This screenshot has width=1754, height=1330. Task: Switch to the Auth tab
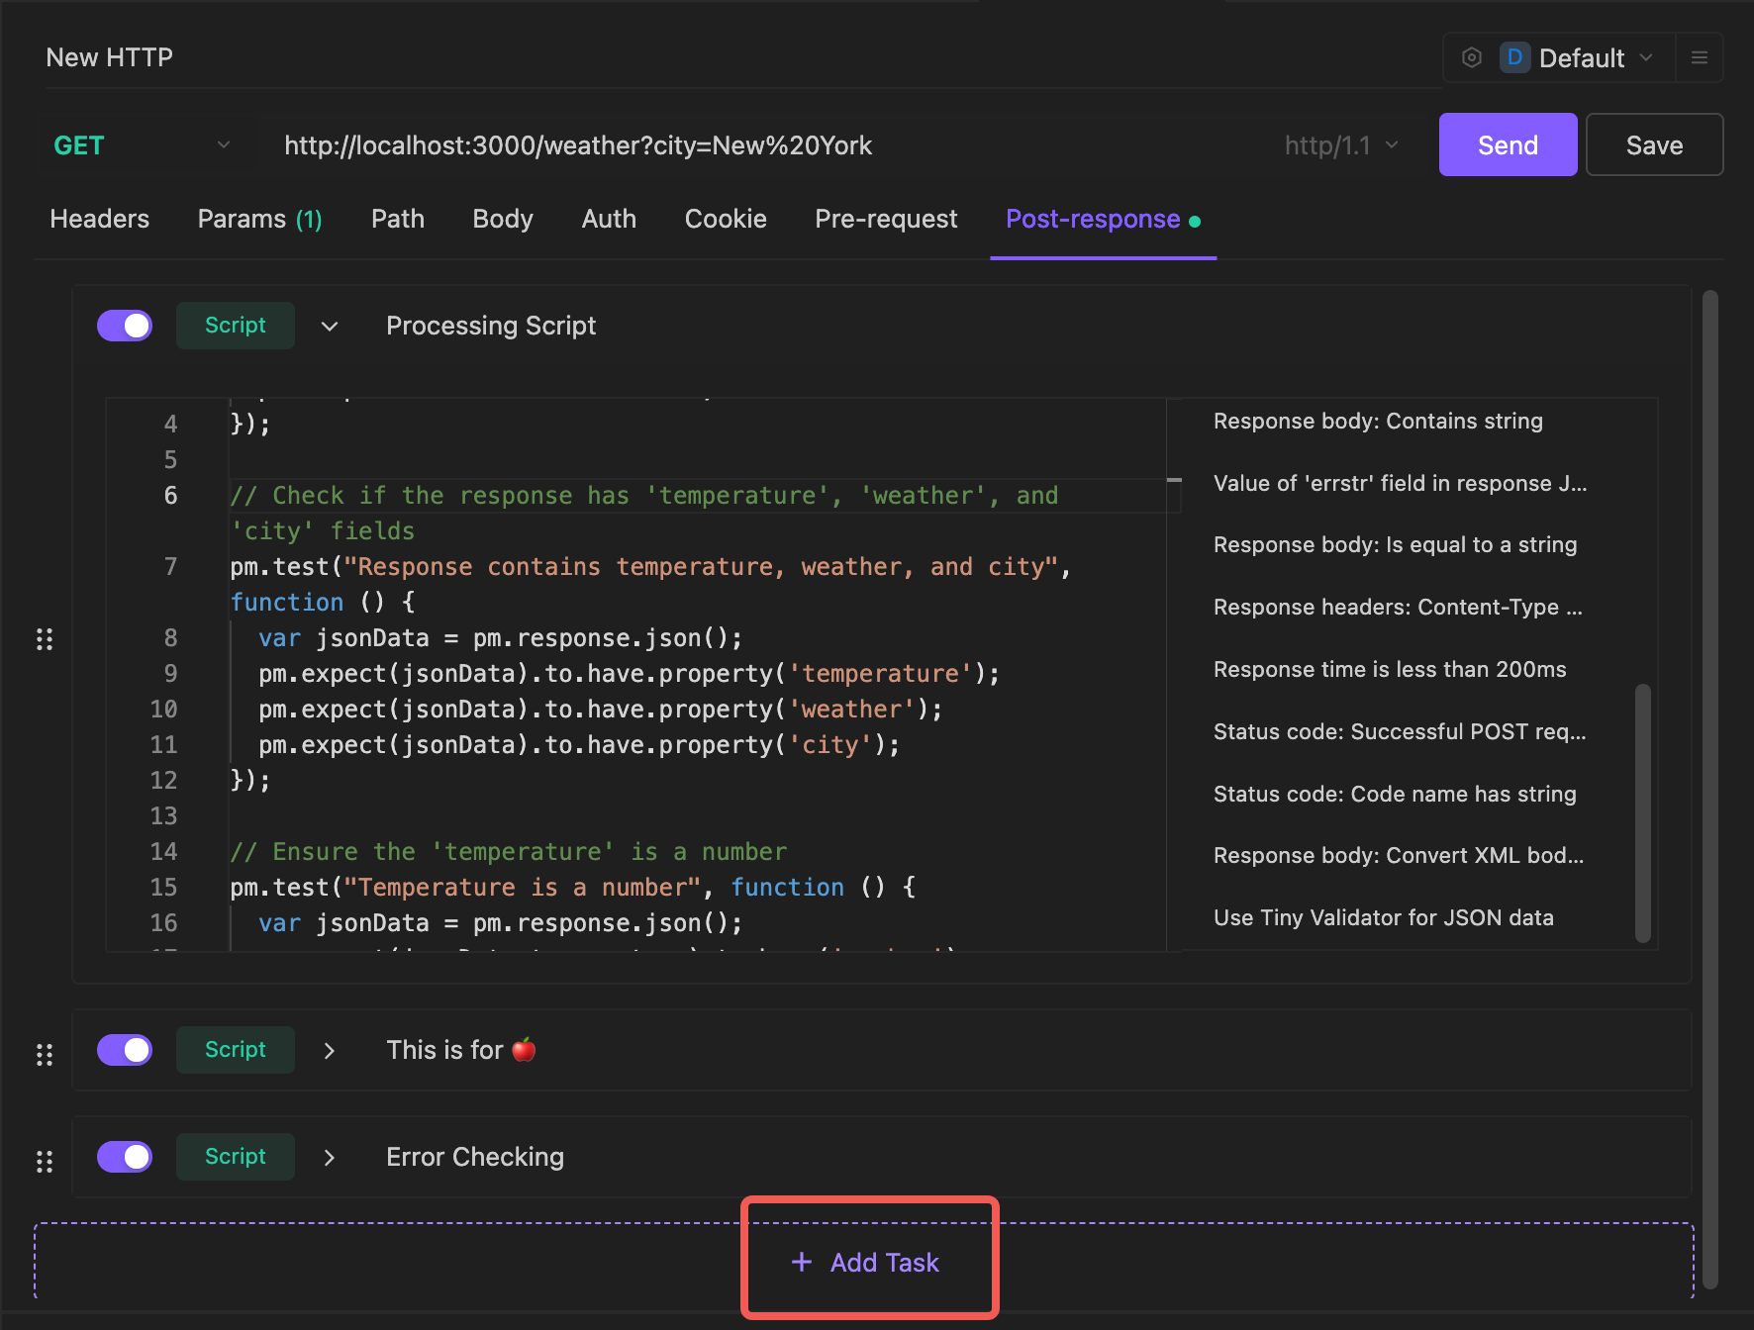click(609, 219)
